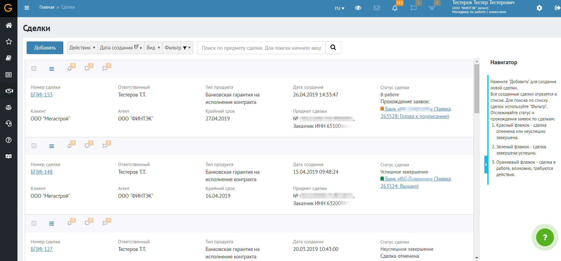This screenshot has width=561, height=261.
Task: Go to Главная breadcrumb
Action: (47, 7)
